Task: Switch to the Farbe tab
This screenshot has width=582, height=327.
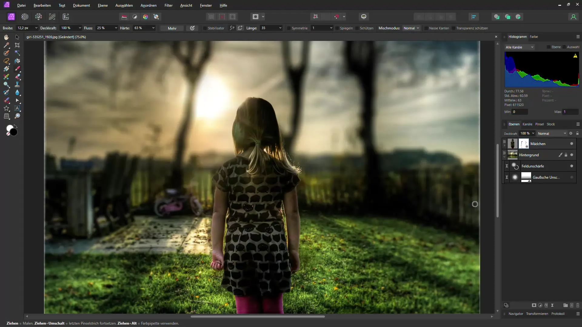Action: pos(534,37)
